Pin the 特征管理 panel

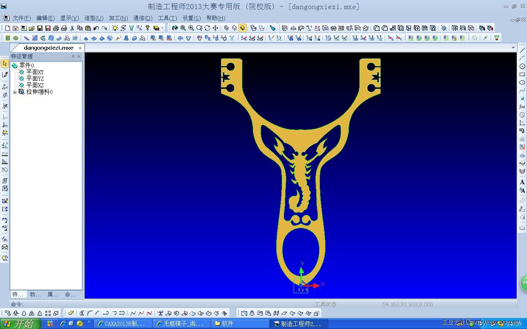tap(73, 56)
